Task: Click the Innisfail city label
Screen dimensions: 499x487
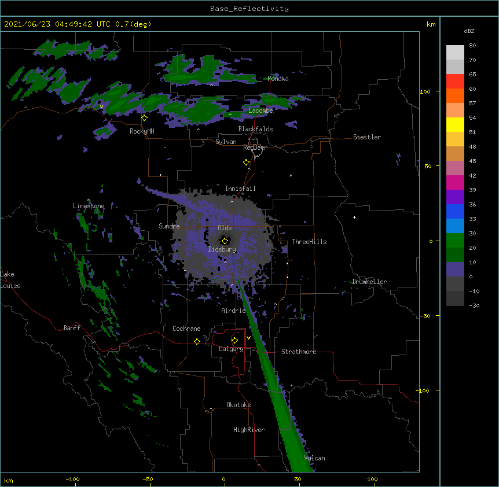Action: 240,189
